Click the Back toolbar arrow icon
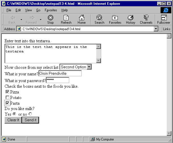The height and width of the screenshot is (143, 173). point(13,17)
